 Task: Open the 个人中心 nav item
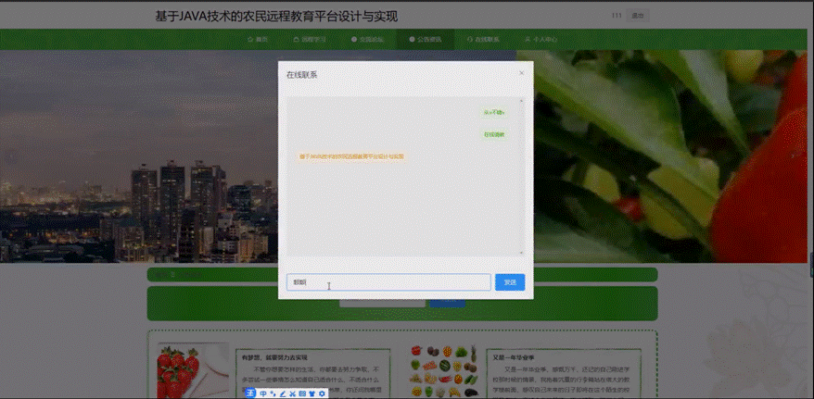[541, 40]
